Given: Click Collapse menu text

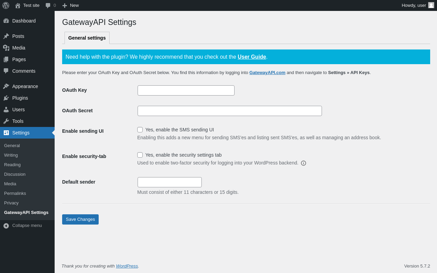Looking at the screenshot, I should coord(27,226).
